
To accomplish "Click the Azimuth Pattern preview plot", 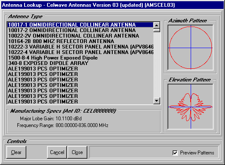I will 191,48.
